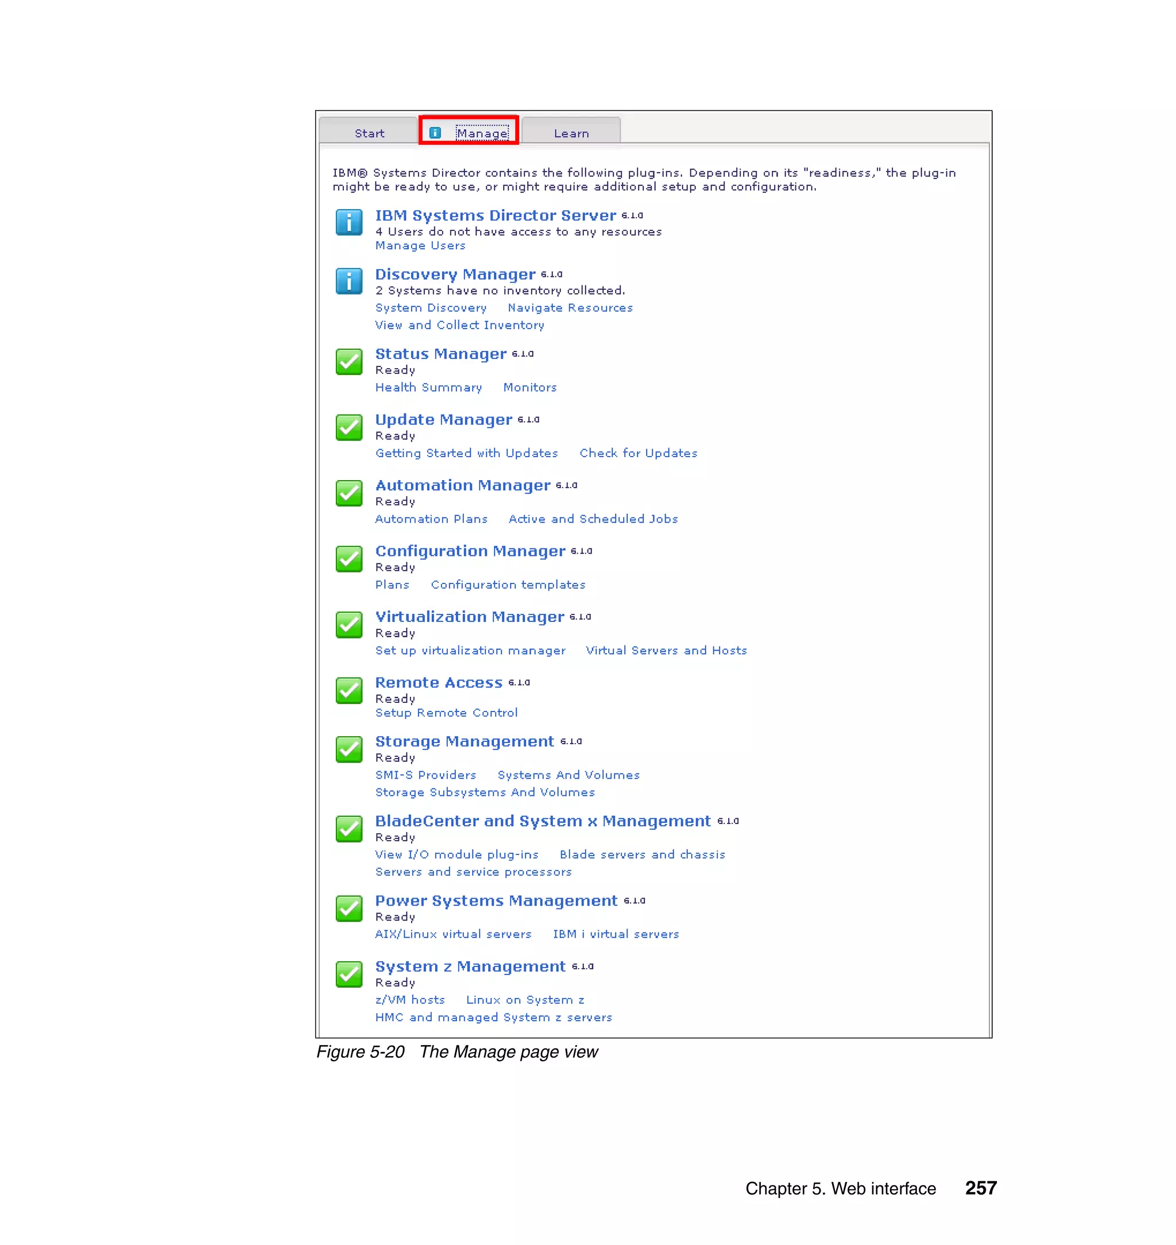Click green check icon for Update Manager

(349, 427)
